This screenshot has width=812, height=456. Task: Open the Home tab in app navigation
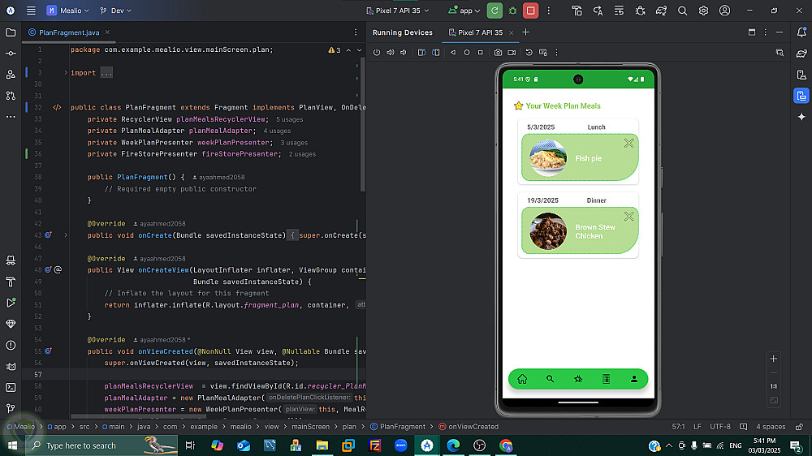(x=522, y=379)
